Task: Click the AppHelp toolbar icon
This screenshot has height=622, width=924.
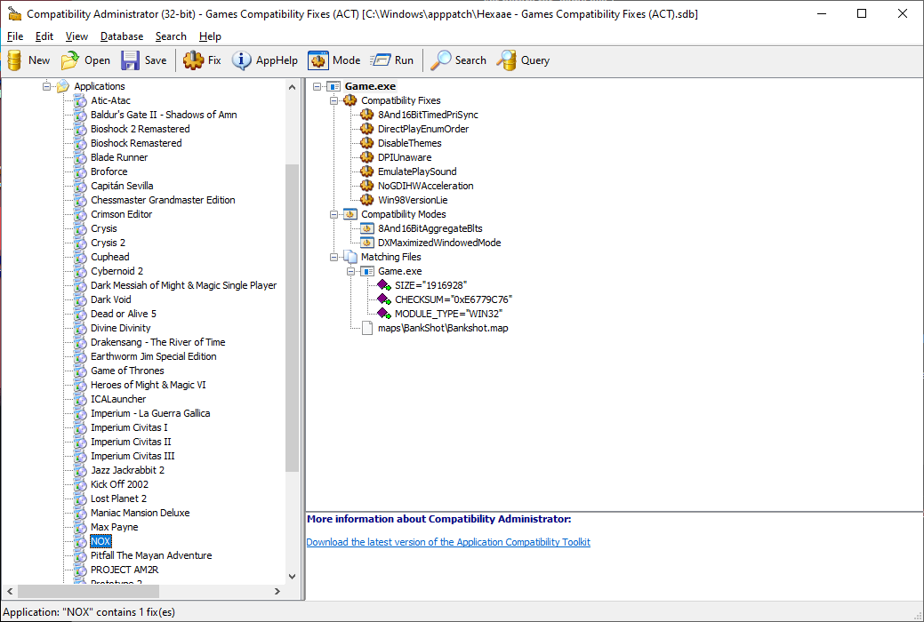Action: tap(241, 60)
